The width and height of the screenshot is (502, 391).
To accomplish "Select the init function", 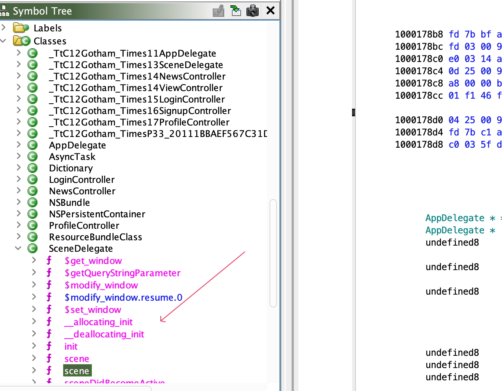I will tap(71, 347).
